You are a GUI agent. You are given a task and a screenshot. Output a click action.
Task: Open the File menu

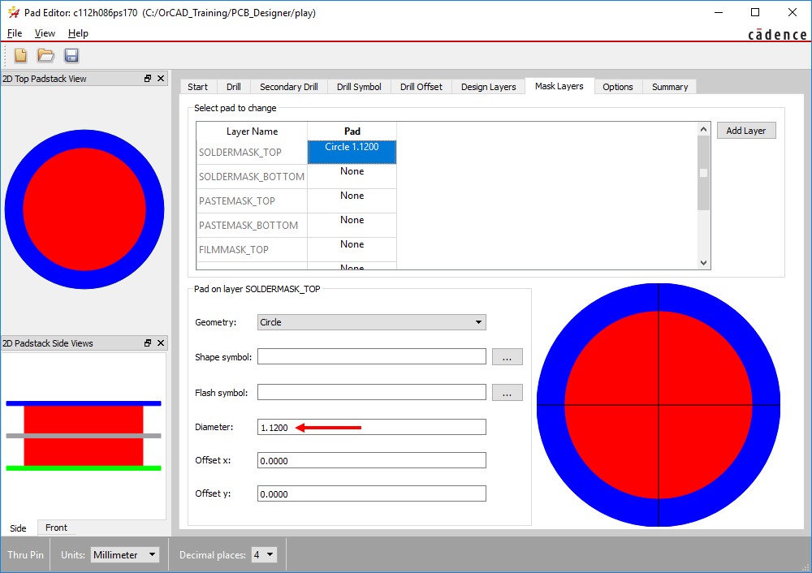pyautogui.click(x=15, y=33)
